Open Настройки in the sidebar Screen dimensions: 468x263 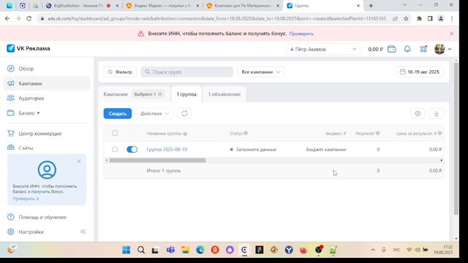(31, 232)
